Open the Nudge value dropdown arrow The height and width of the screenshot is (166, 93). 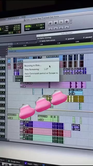[x=44, y=28]
